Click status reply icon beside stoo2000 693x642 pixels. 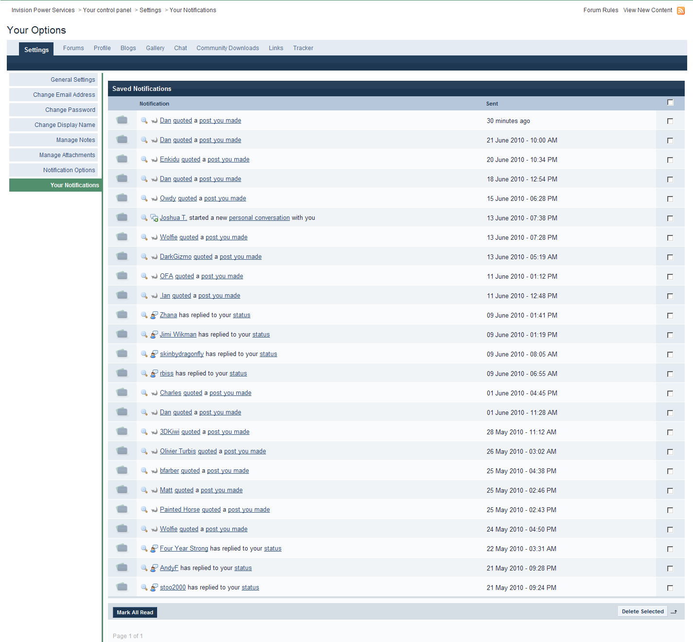(x=154, y=588)
